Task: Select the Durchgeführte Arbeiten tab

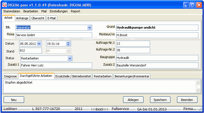Action: click(x=36, y=76)
